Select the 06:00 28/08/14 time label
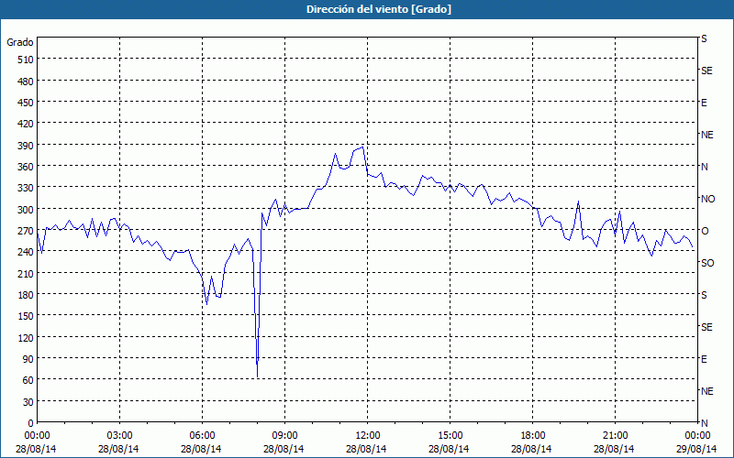This screenshot has width=734, height=458. pyautogui.click(x=201, y=442)
